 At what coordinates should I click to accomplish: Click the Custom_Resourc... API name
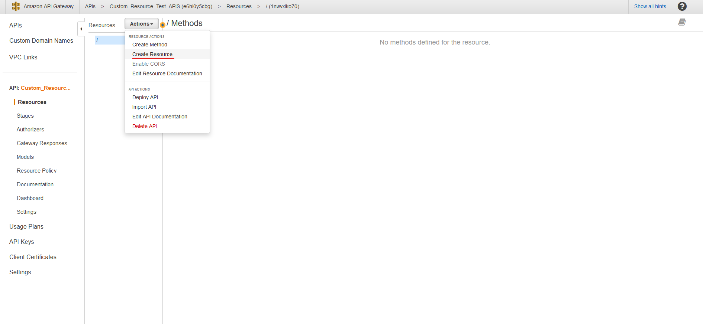point(46,88)
